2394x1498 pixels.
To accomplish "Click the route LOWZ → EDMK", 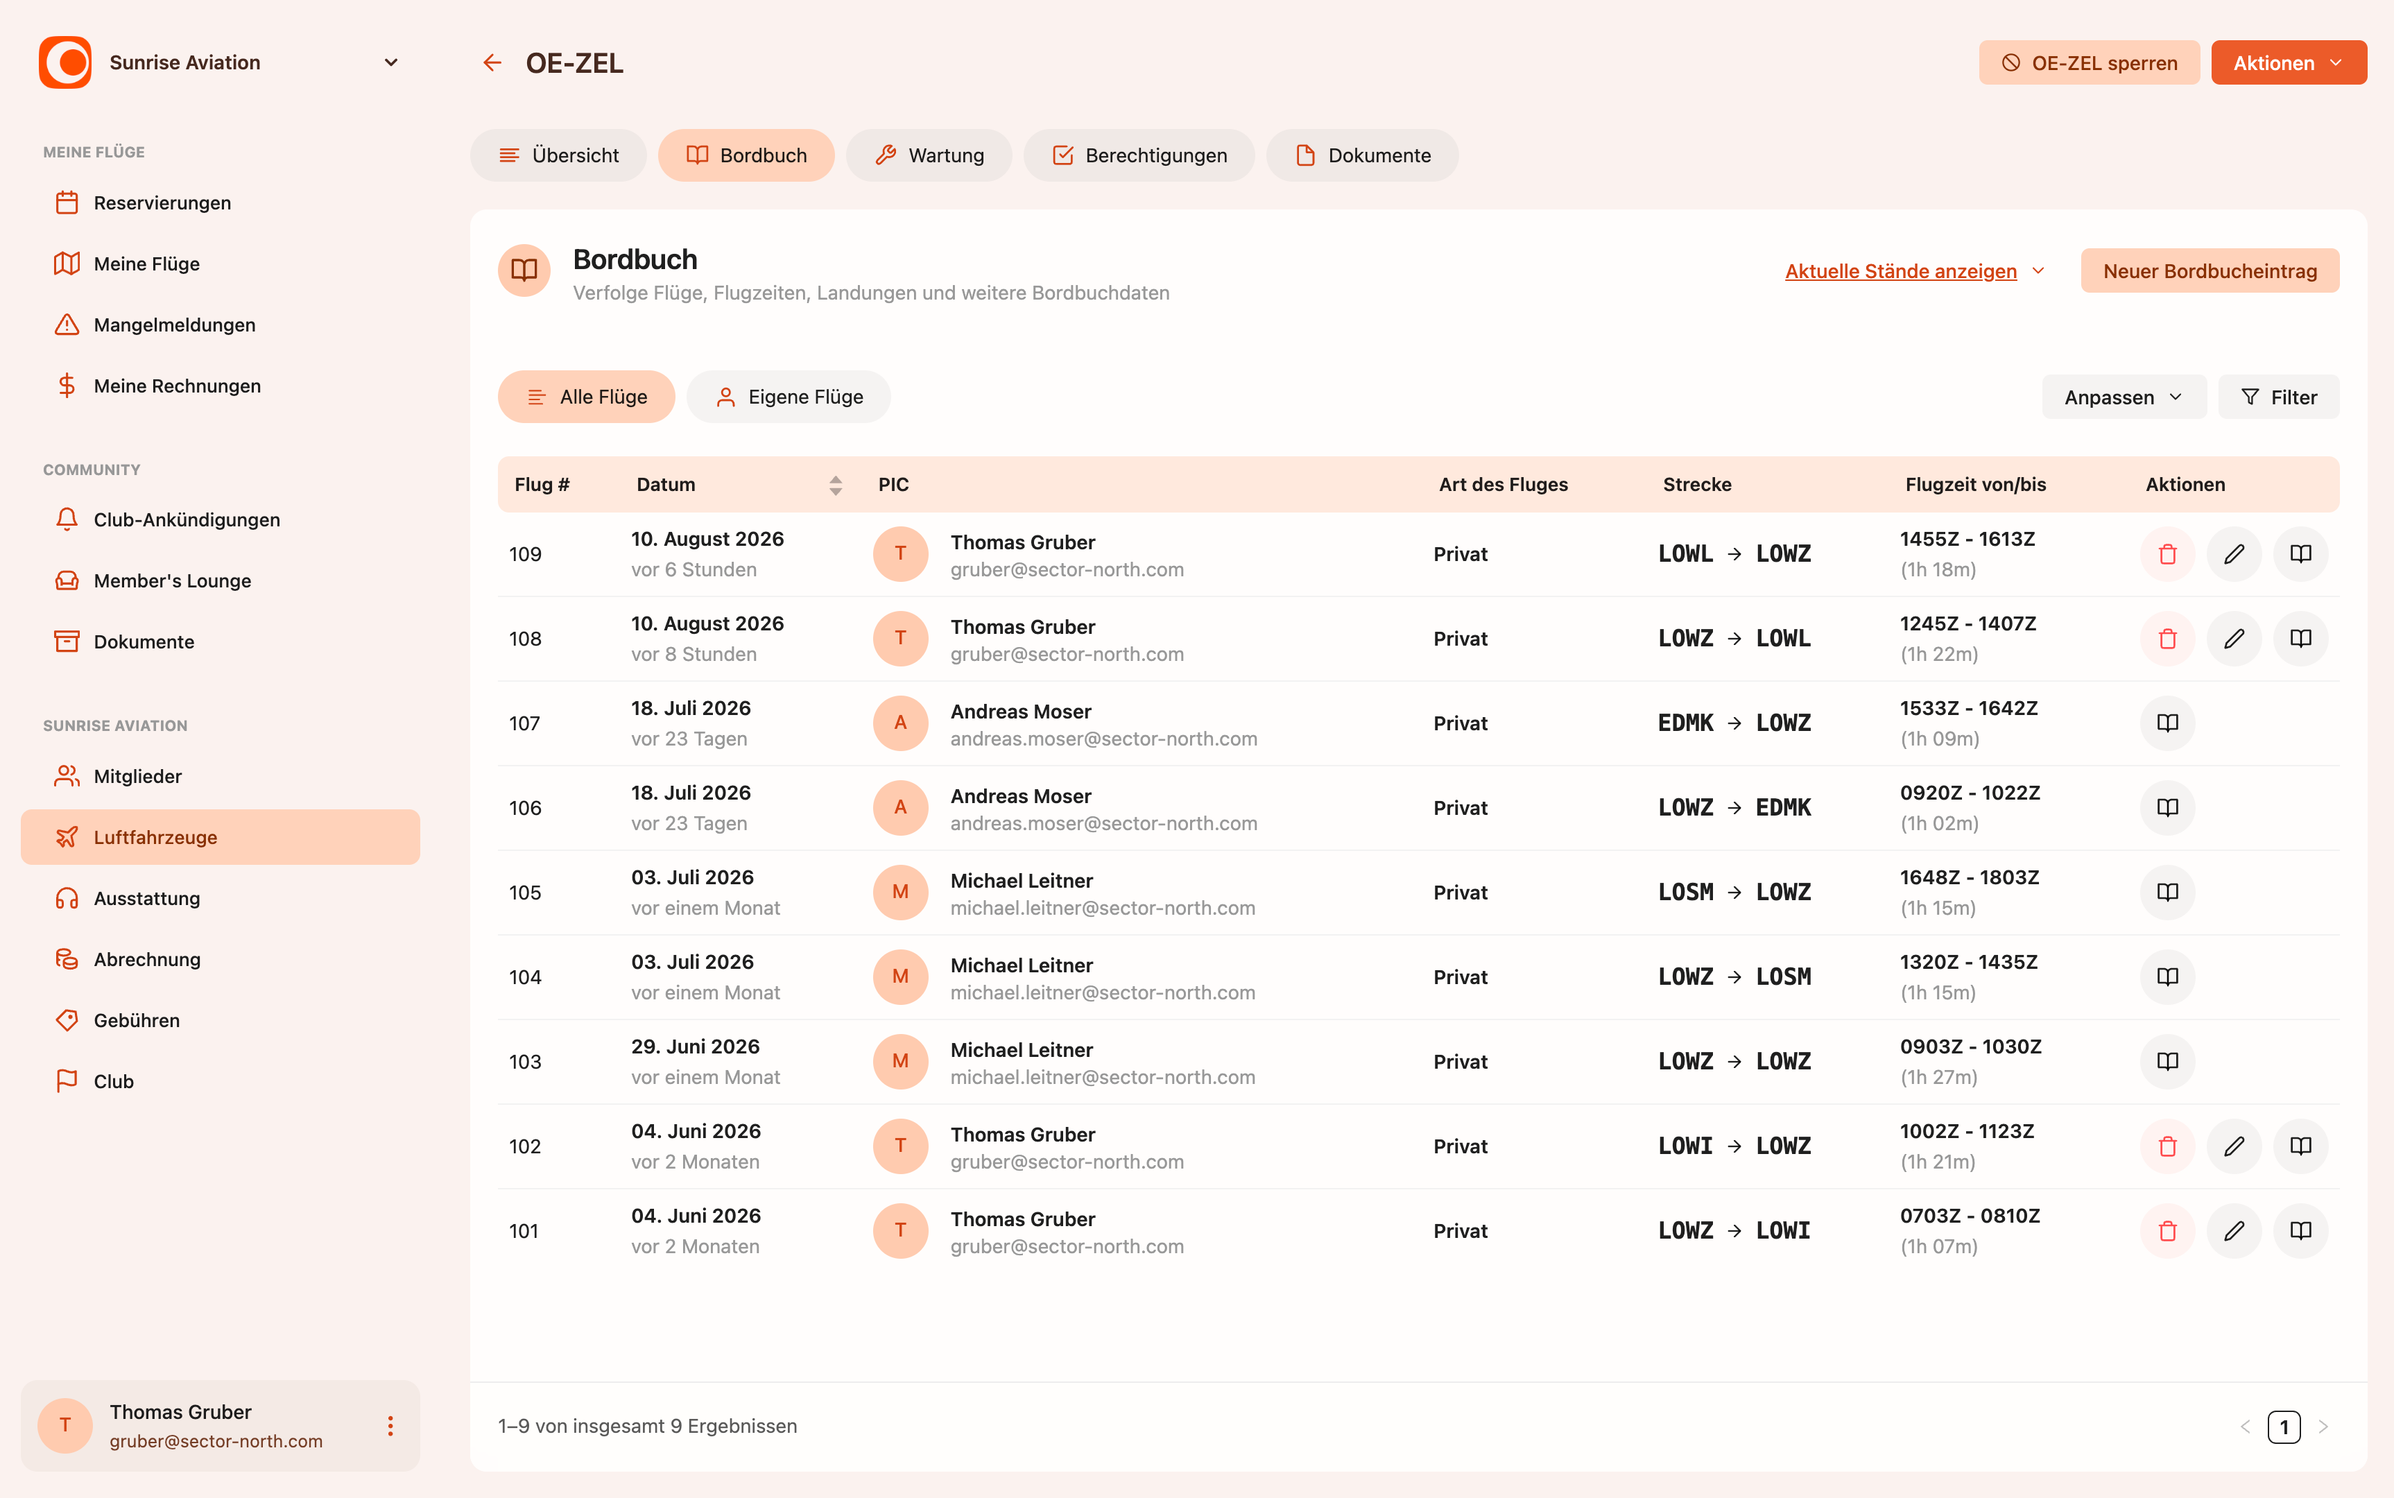I will [x=1733, y=807].
